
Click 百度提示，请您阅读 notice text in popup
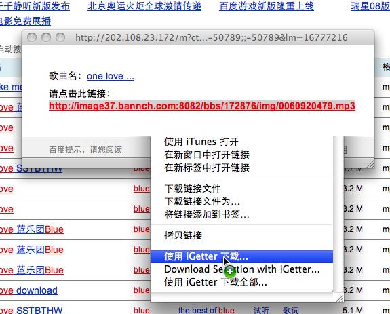[x=85, y=150]
